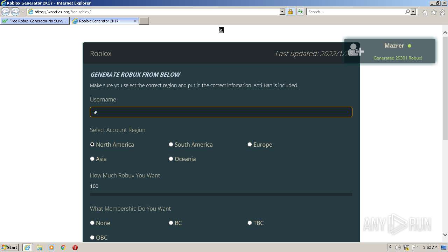Viewport: 448px width, 252px height.
Task: Click the Internet Explorer page favicon in address bar
Action: (30, 12)
